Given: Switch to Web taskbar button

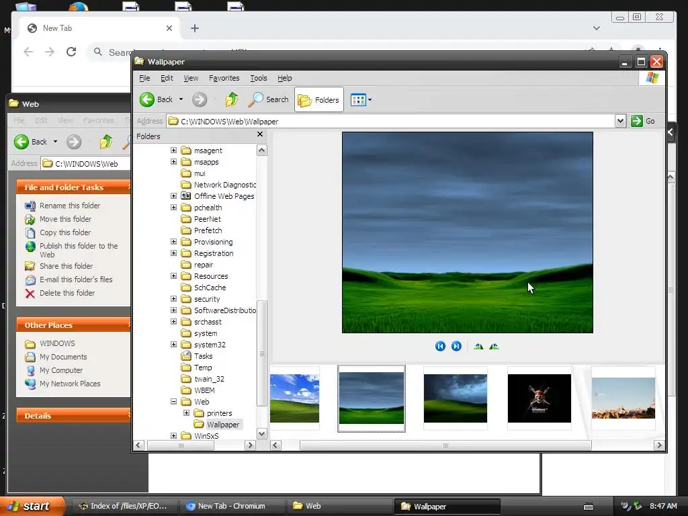Looking at the screenshot, I should pos(339,506).
